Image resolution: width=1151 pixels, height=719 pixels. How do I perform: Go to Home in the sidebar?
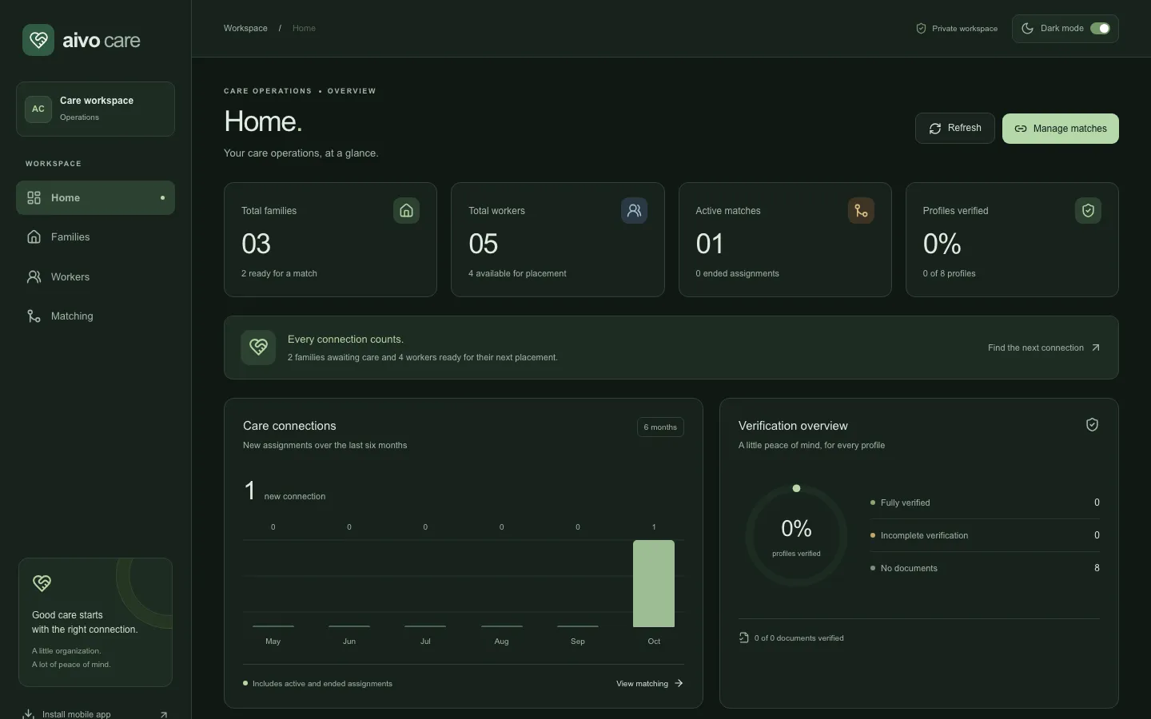coord(95,197)
